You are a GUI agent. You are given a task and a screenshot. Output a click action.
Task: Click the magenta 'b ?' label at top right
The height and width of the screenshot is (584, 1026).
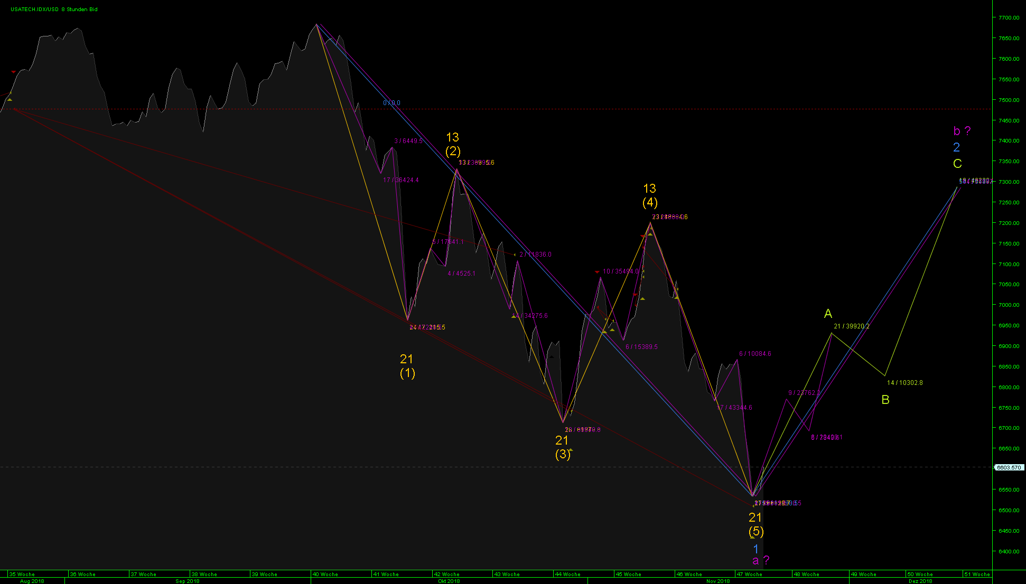[962, 131]
